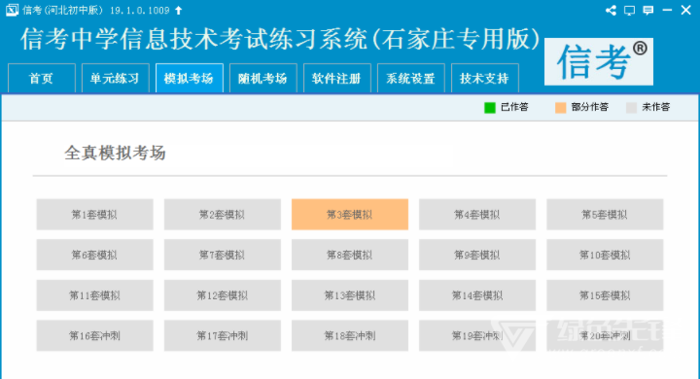Click the app logo icon in title bar
700x379 pixels.
[x=12, y=10]
